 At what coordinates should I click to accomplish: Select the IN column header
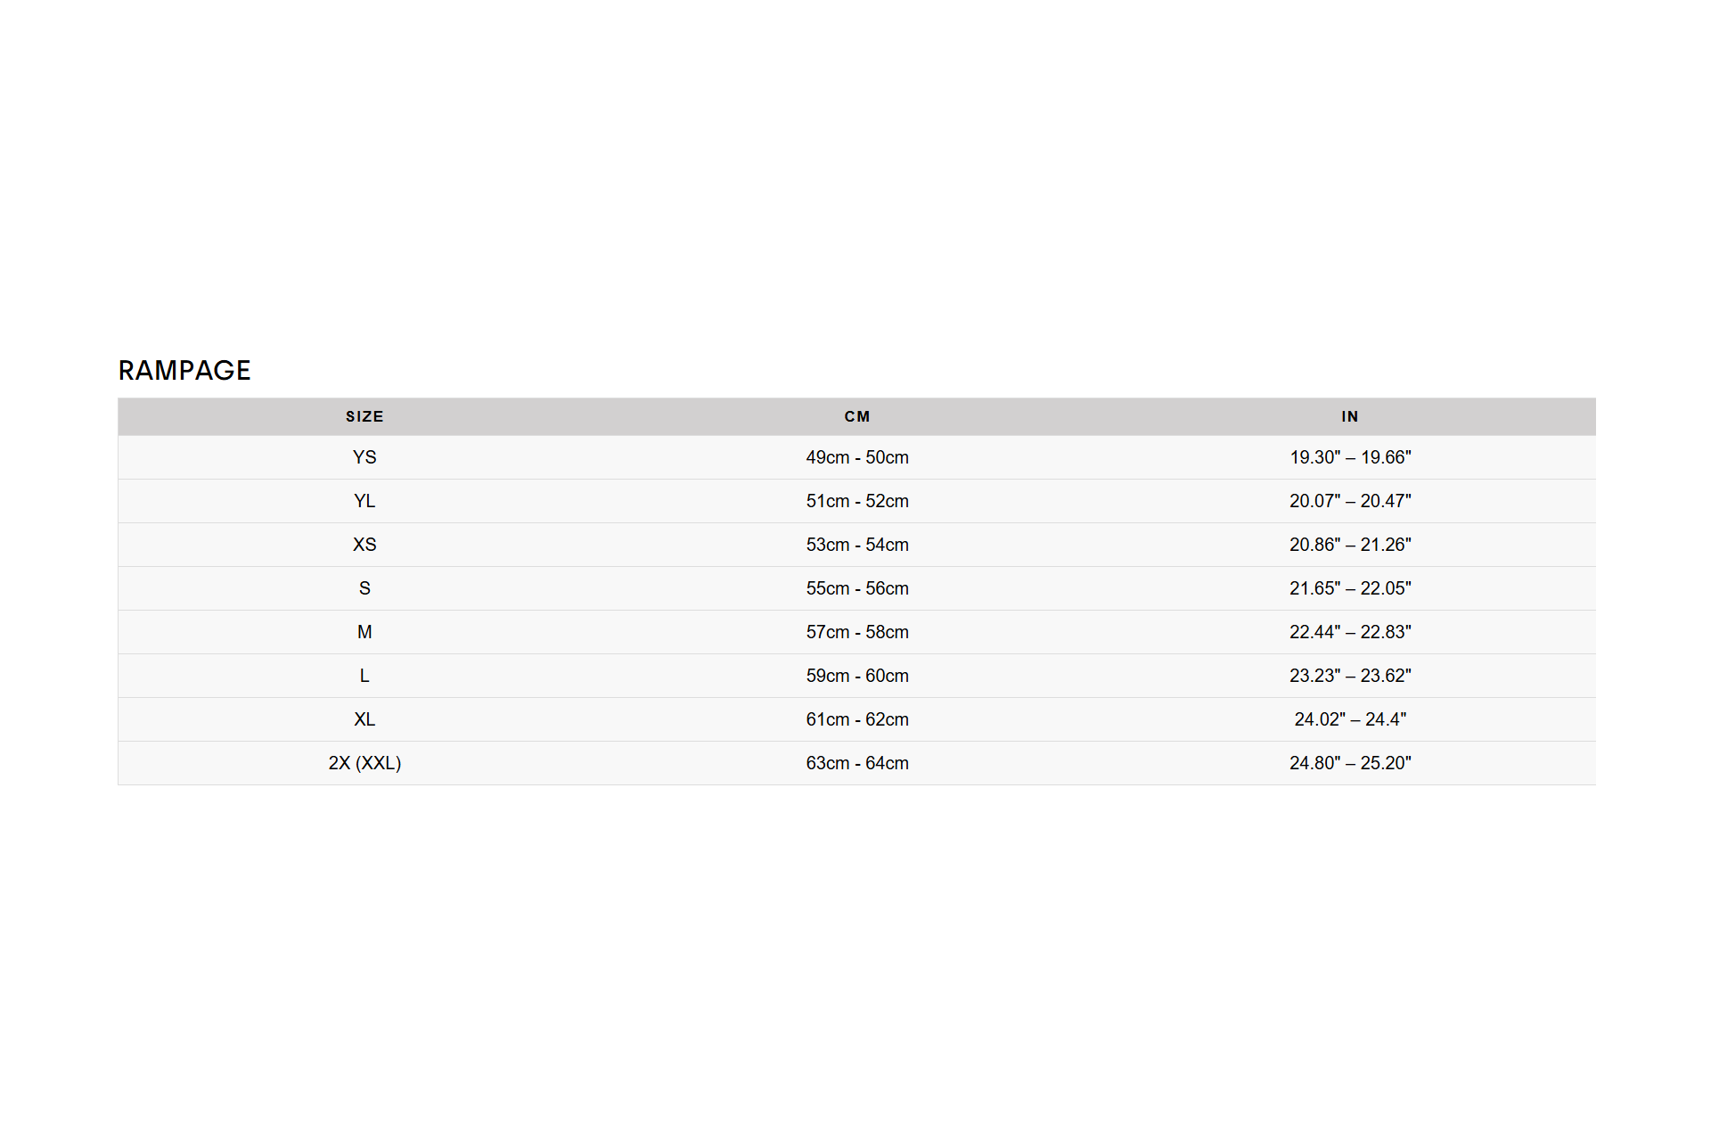[1350, 416]
